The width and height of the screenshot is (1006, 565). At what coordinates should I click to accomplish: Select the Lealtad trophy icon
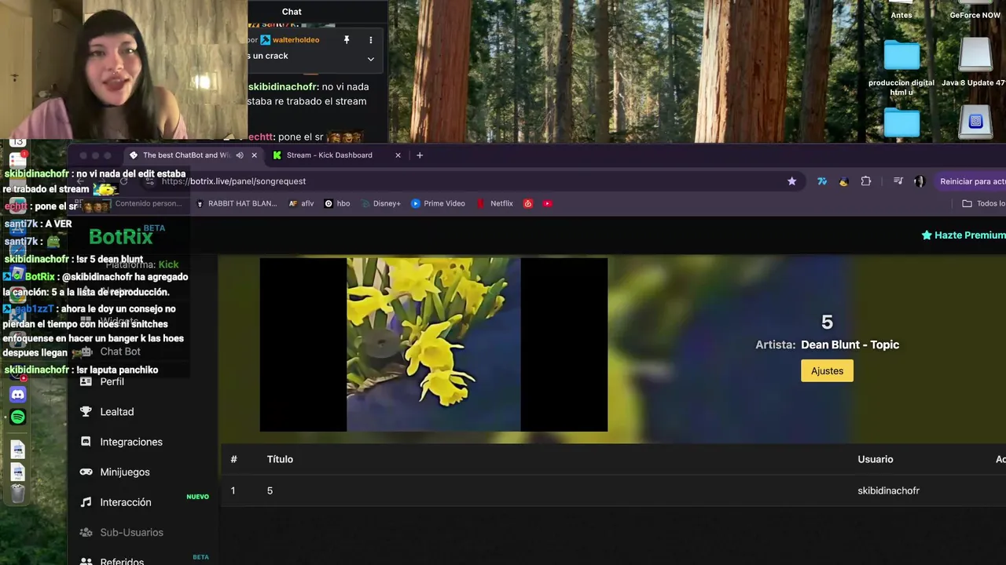coord(86,411)
